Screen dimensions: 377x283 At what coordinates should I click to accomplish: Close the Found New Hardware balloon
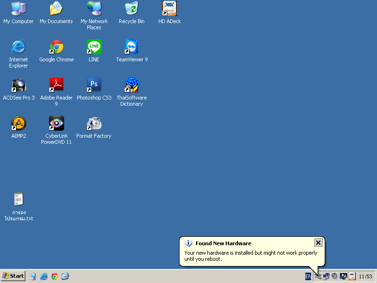[318, 242]
